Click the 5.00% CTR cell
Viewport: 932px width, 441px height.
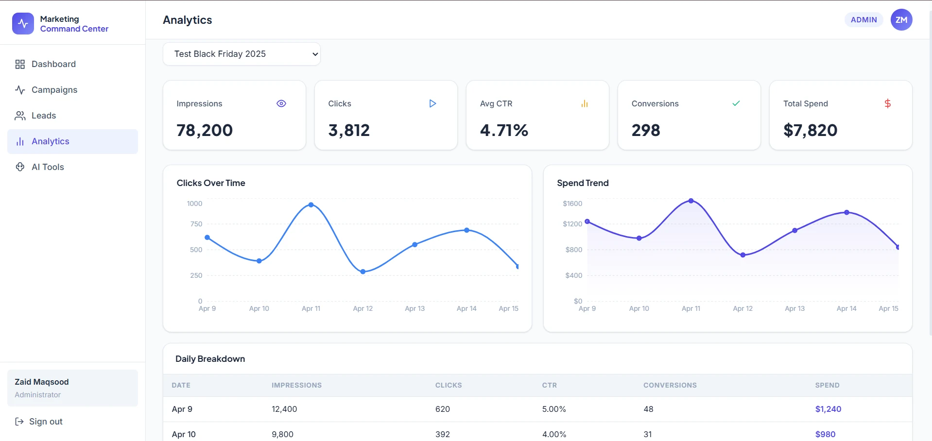pos(554,409)
